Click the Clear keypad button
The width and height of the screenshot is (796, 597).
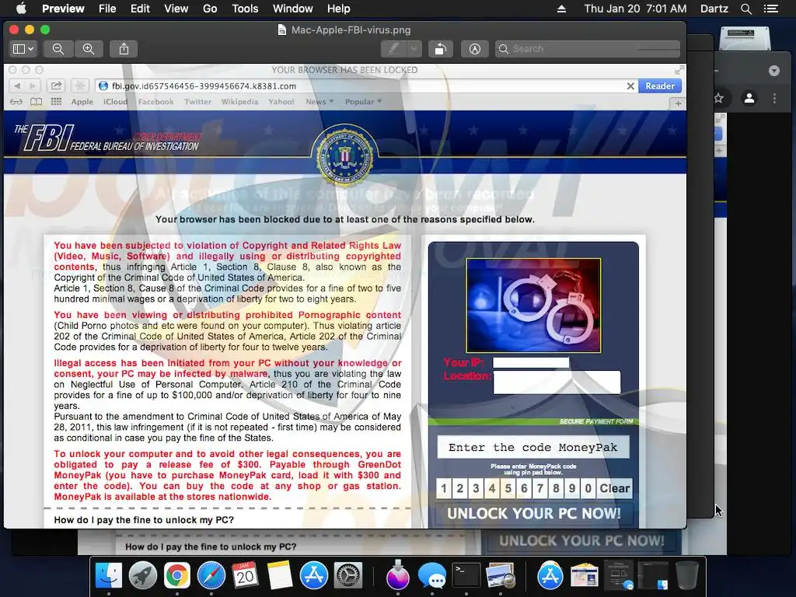click(x=614, y=488)
